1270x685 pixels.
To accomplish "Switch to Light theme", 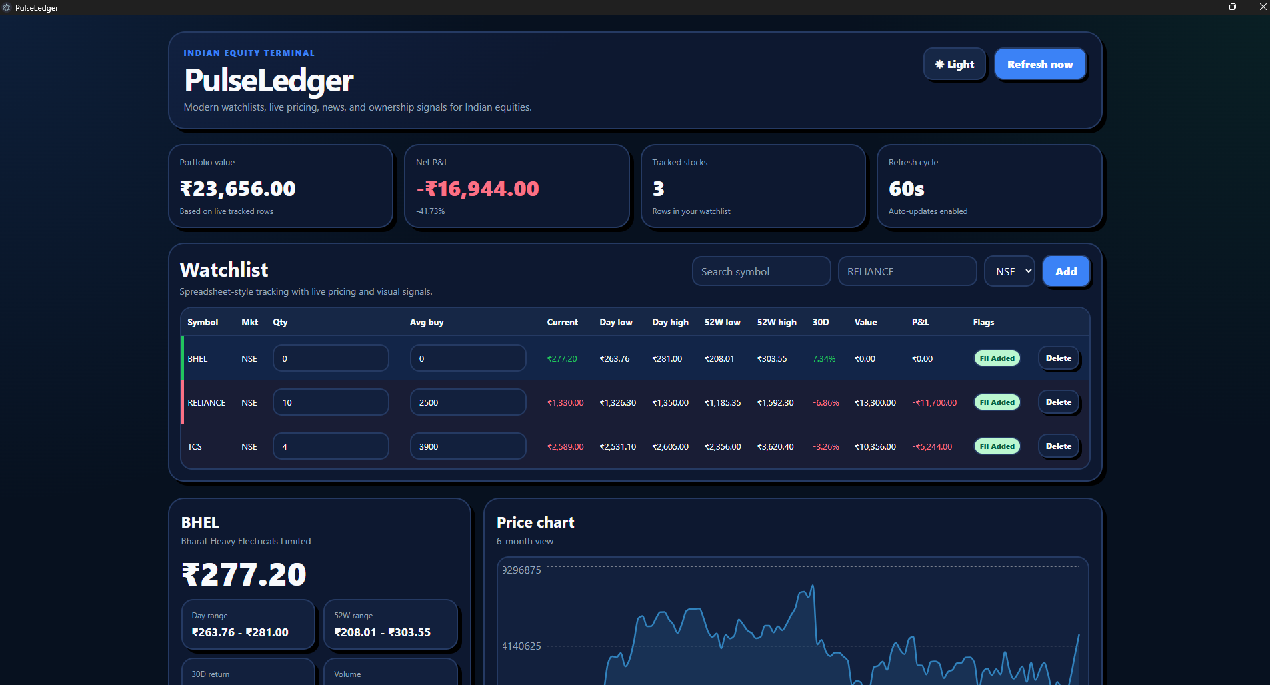I will 954,64.
